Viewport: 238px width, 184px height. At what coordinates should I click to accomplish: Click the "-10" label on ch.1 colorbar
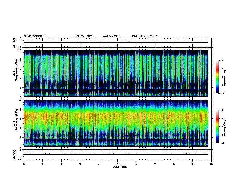pos(222,94)
